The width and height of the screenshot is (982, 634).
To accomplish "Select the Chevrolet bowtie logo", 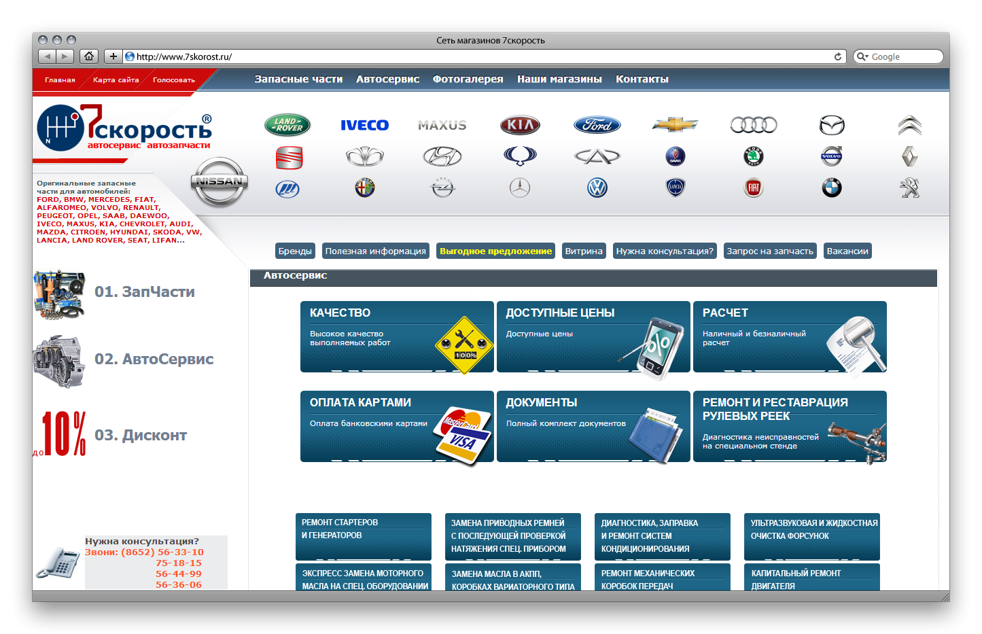I will tap(675, 124).
